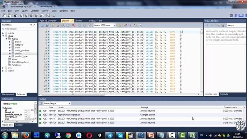Open the search table data tool
The height and width of the screenshot is (139, 247).
point(48,15)
